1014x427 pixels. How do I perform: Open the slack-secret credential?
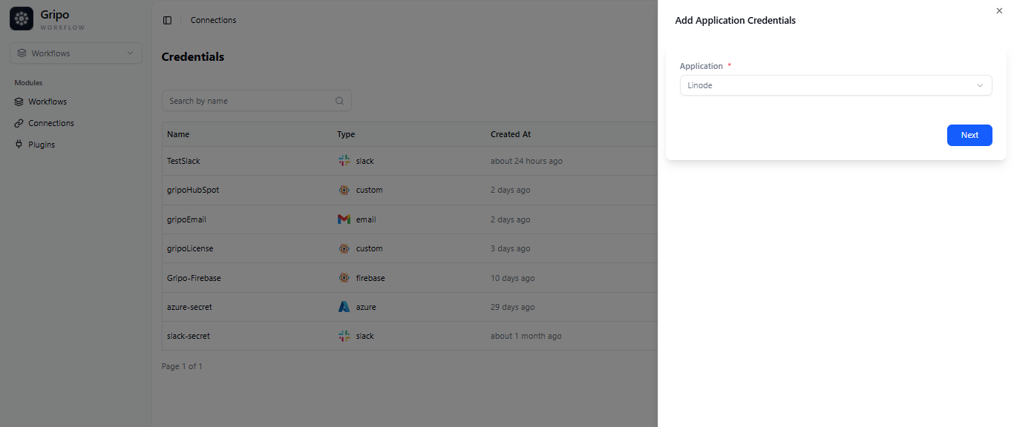[189, 336]
